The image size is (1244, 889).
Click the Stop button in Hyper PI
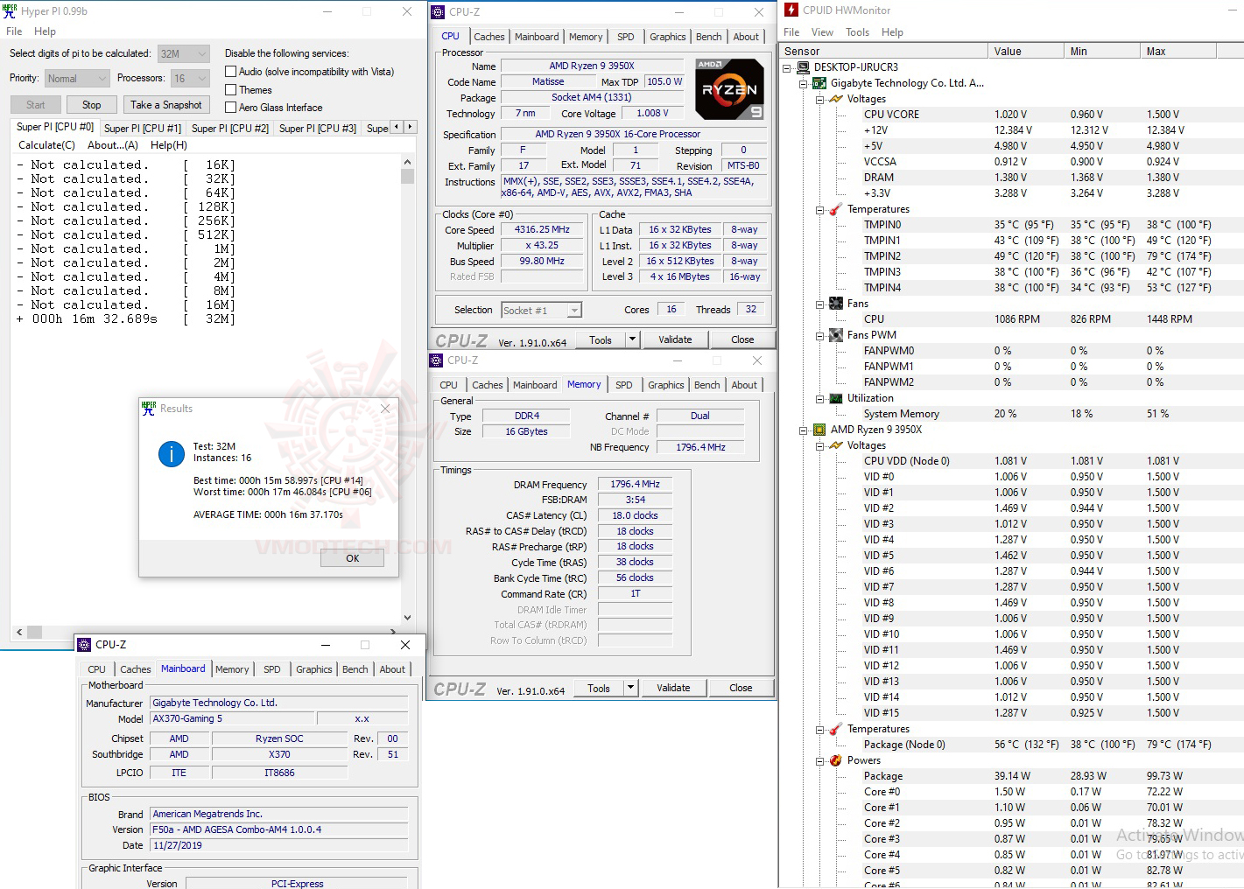tap(92, 105)
